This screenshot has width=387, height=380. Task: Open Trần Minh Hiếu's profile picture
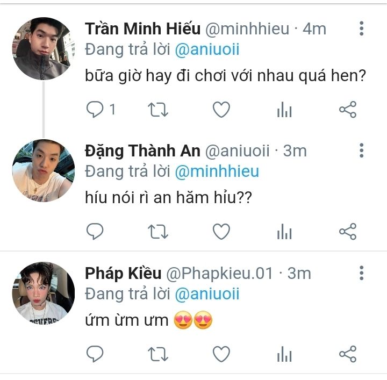pos(43,48)
